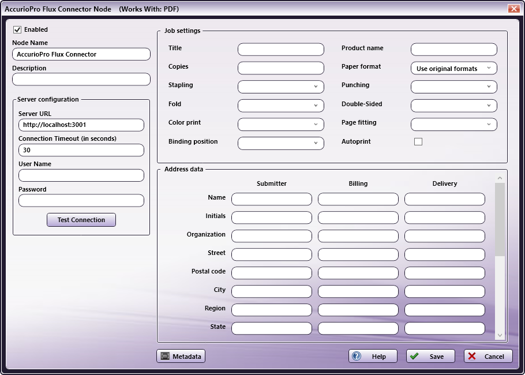Click the Billing Initials field
The width and height of the screenshot is (525, 375).
coord(358,217)
